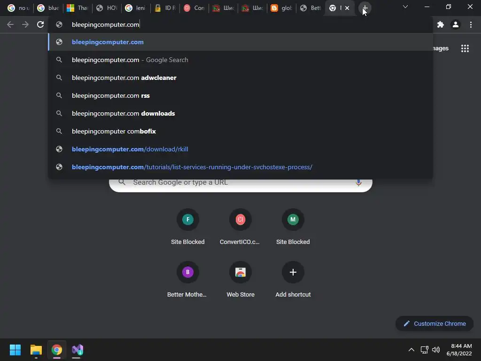Open the Extensions puzzle icon
This screenshot has width=481, height=361.
tap(441, 24)
